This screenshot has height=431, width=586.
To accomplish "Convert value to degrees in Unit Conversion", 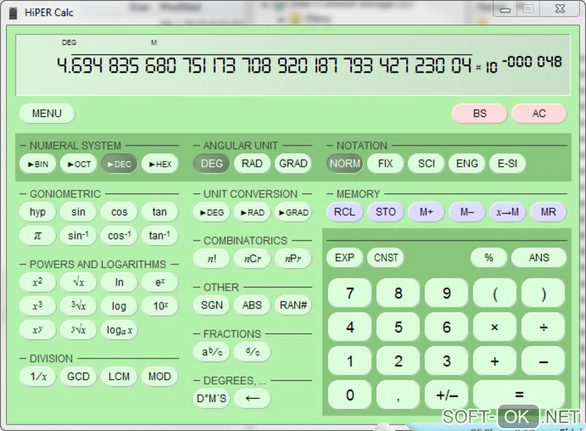I will point(211,212).
